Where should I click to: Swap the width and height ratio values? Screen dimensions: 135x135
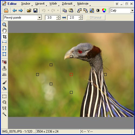point(64,18)
